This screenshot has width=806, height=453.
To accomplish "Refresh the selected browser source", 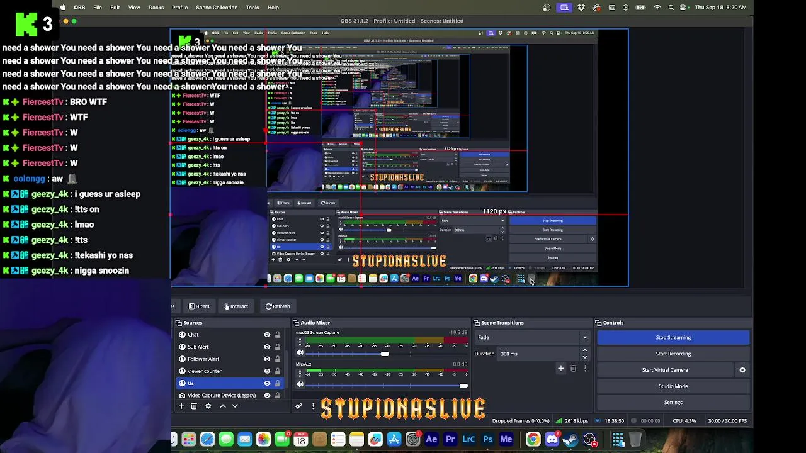I will click(278, 306).
